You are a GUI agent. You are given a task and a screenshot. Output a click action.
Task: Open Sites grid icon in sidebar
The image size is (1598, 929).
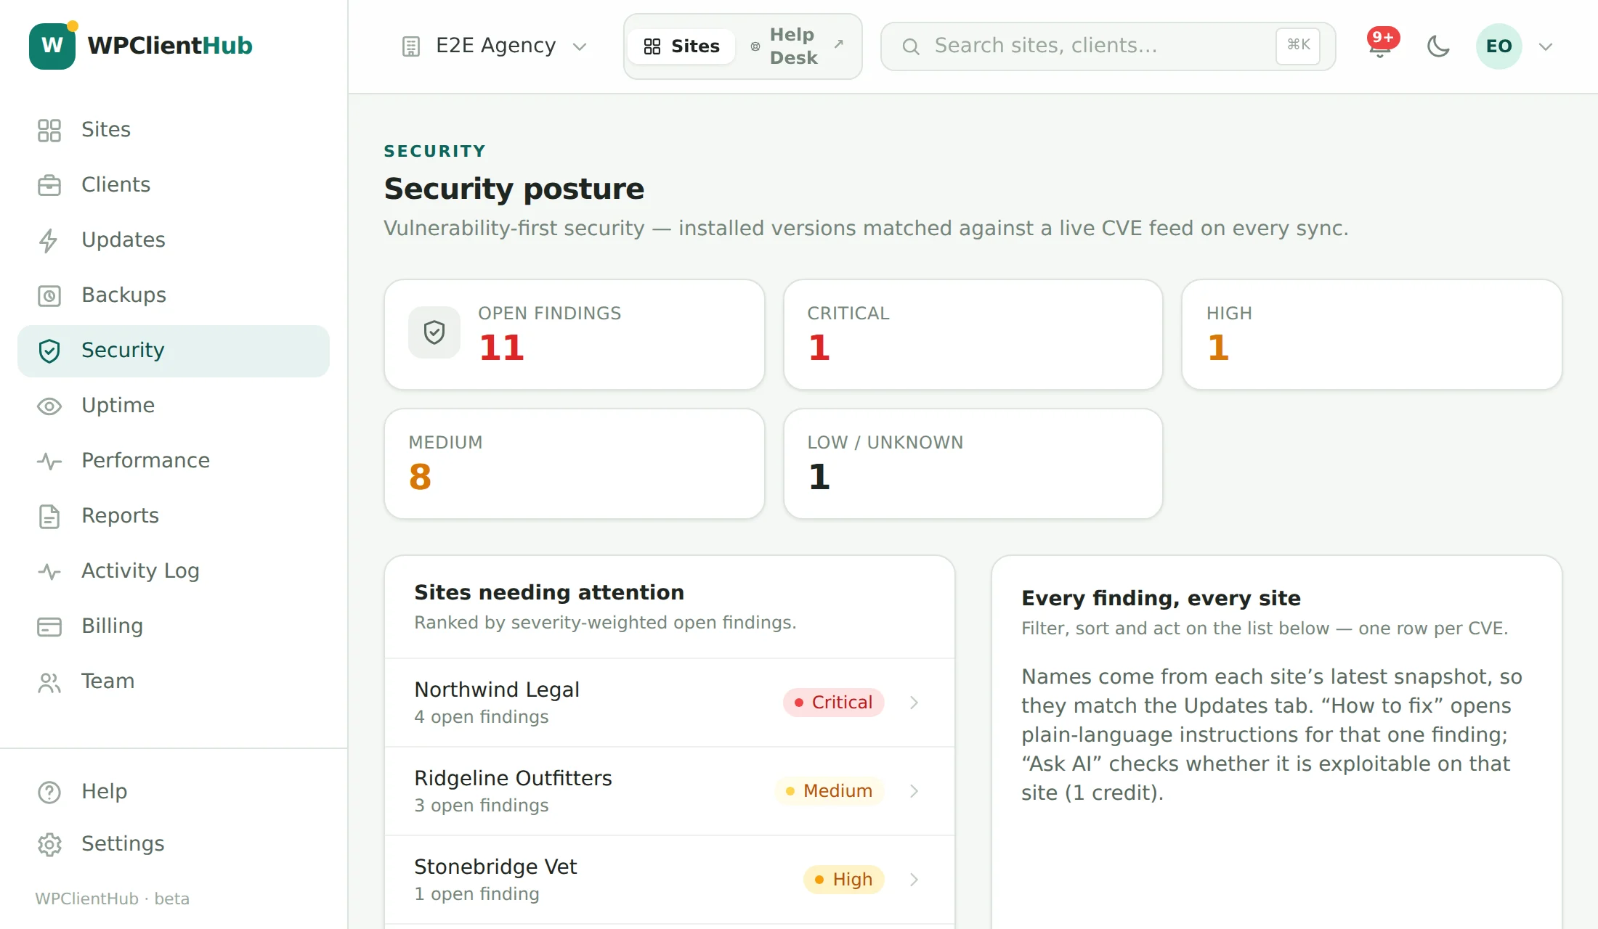(49, 130)
